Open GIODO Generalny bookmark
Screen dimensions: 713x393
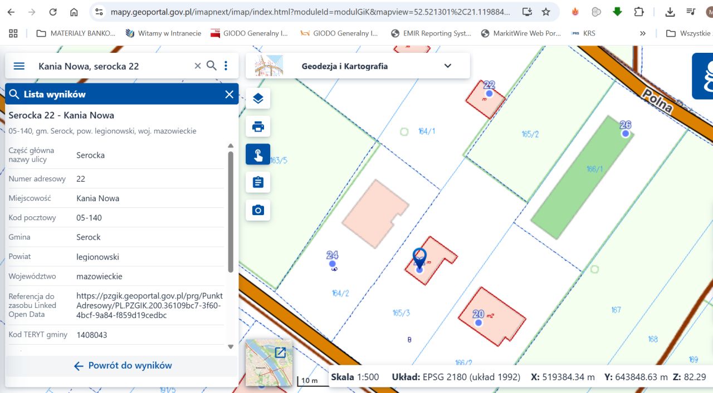click(250, 33)
